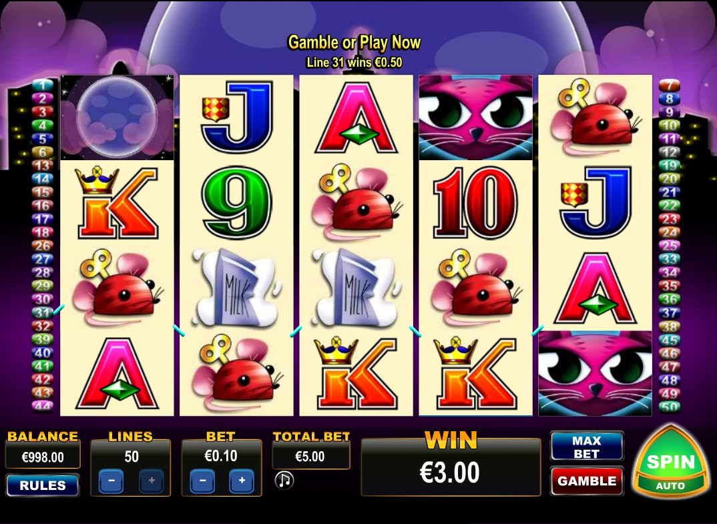
Task: Select MAX BET
Action: [587, 447]
